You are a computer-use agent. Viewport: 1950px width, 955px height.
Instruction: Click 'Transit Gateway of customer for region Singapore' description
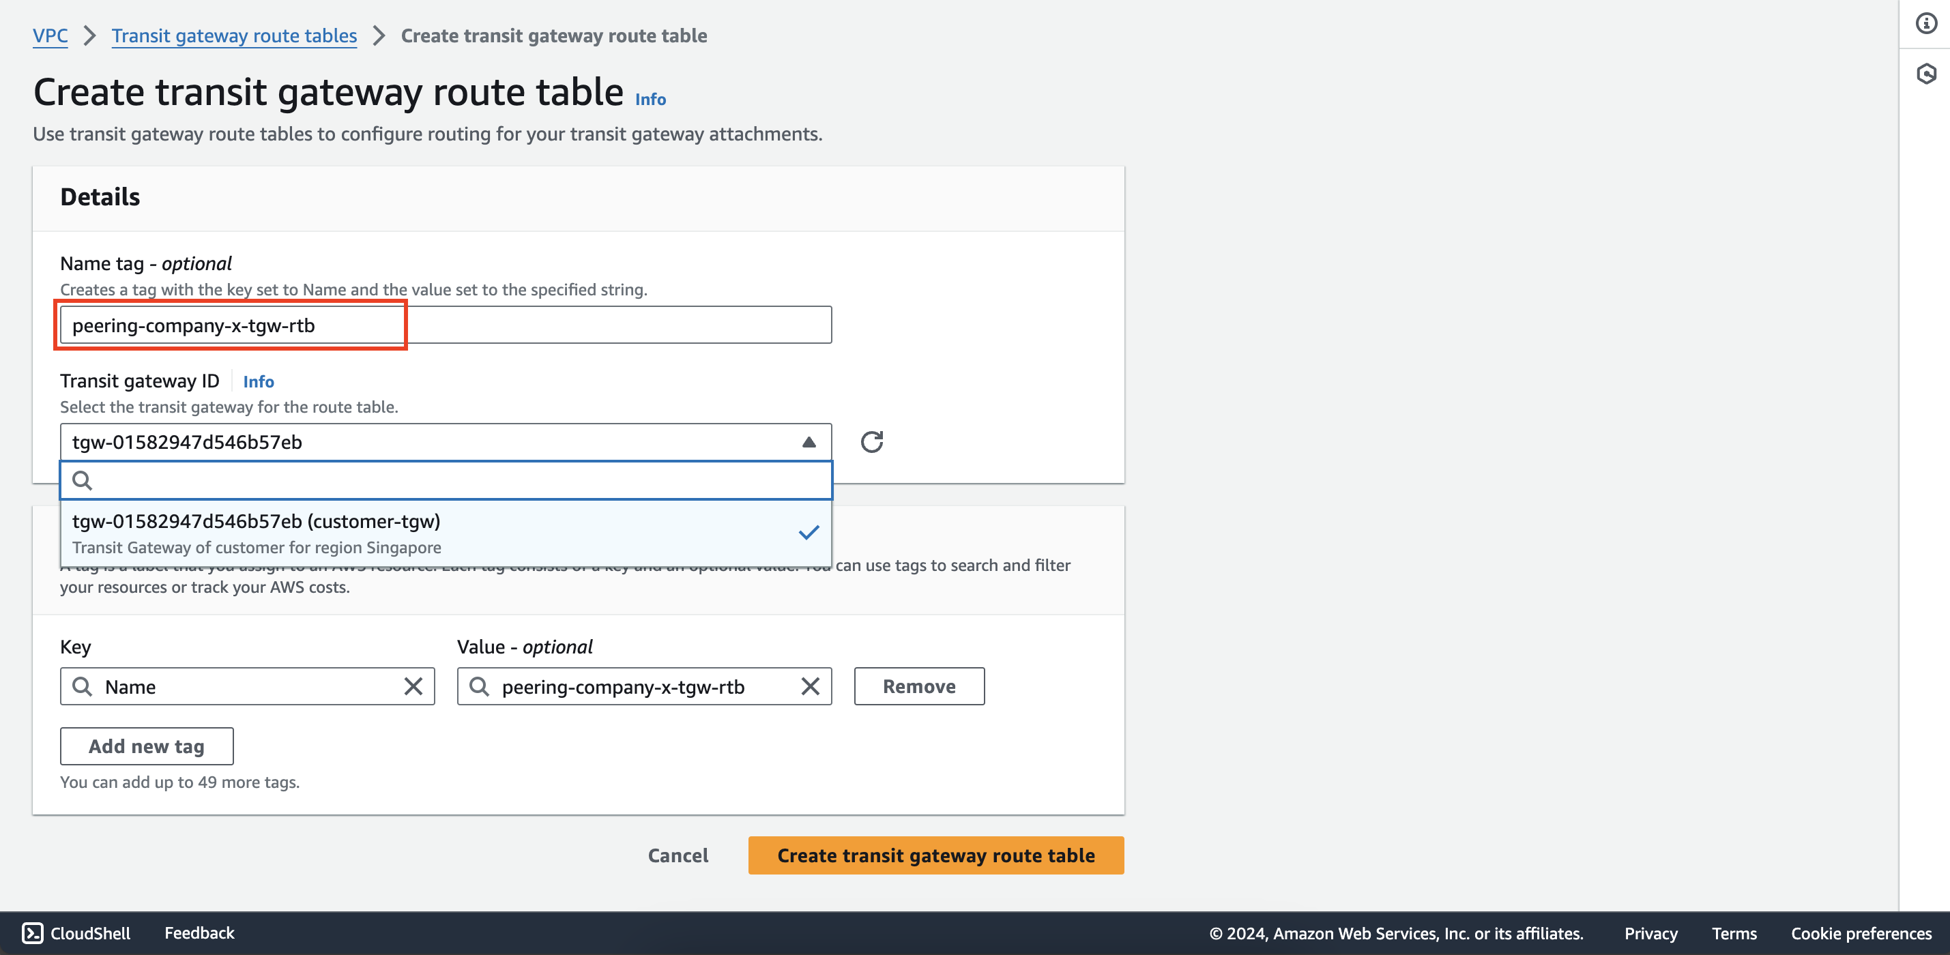tap(257, 547)
